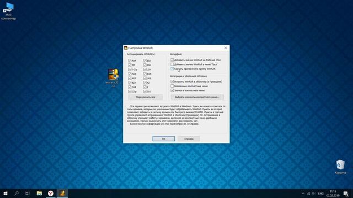
Task: Switch the ENG input language indicator
Action: coord(321,194)
